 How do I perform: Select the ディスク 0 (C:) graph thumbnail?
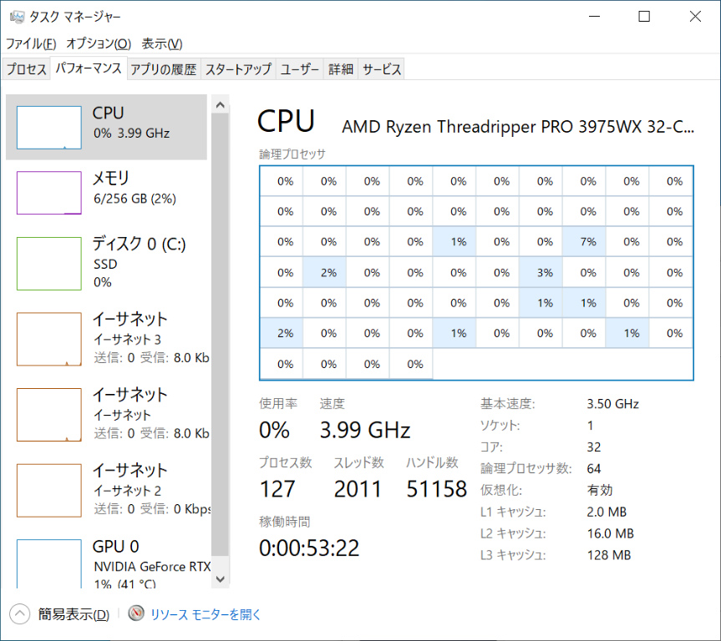[x=49, y=264]
